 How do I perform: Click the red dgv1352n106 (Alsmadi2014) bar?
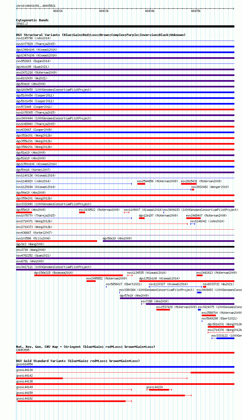[187, 281]
